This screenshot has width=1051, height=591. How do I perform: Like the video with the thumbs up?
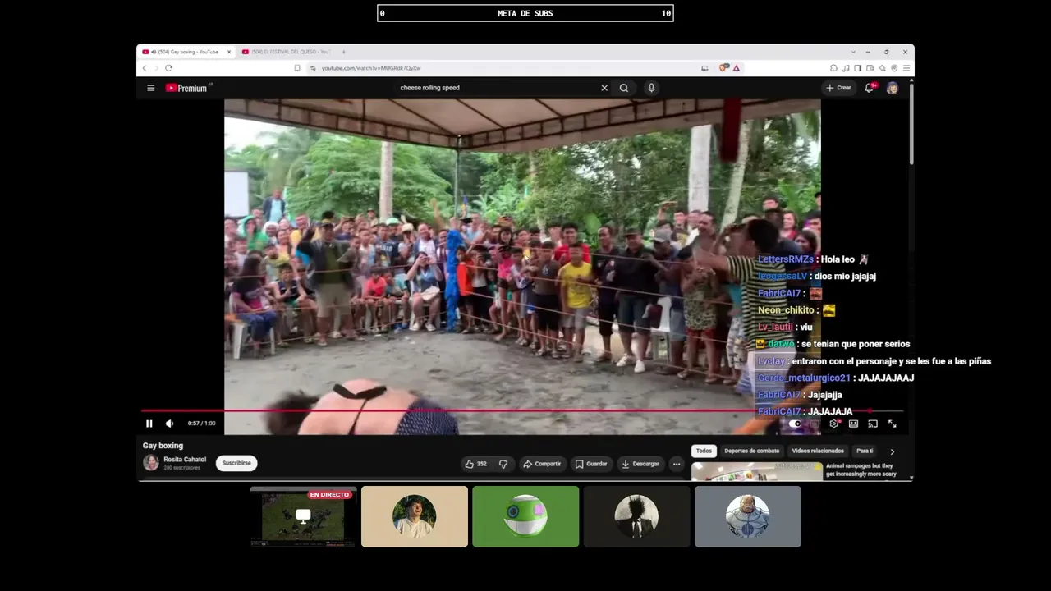tap(476, 464)
